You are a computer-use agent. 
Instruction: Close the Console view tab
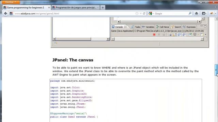click(125, 27)
